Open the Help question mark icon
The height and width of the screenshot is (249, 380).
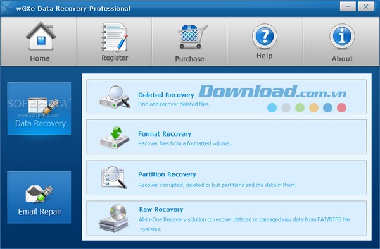click(265, 36)
